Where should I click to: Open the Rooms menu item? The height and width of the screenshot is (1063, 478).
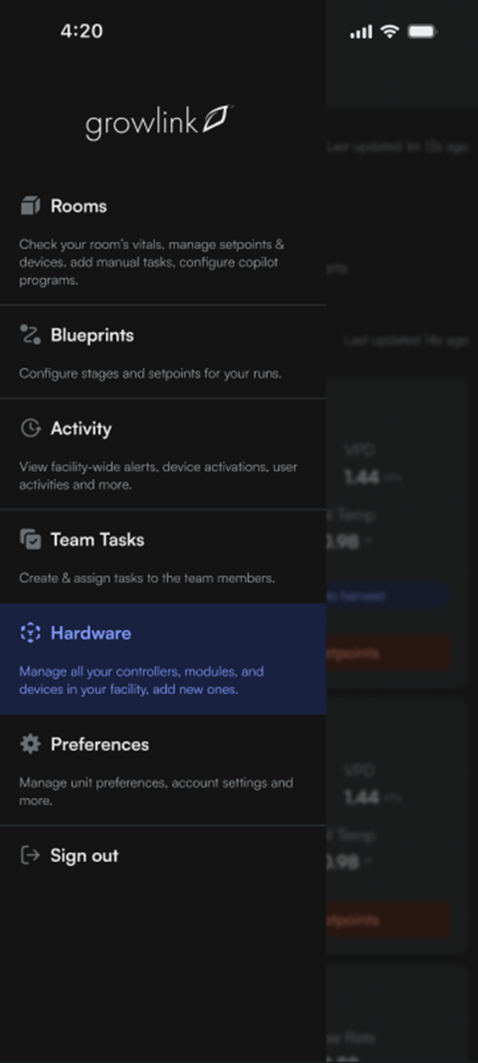(x=163, y=241)
